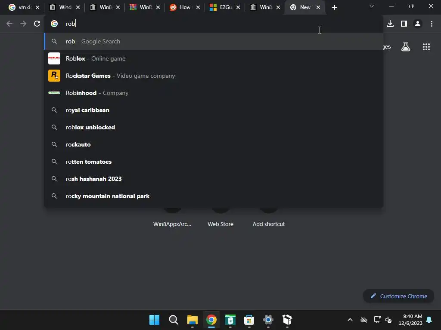Switch to the 'vm d' Google tab
This screenshot has width=441, height=330.
(x=24, y=7)
